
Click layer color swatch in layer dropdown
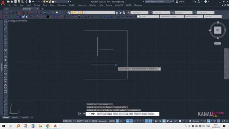pos(83,13)
